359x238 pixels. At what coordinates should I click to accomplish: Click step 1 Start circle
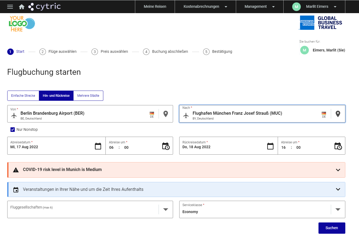[x=10, y=52]
